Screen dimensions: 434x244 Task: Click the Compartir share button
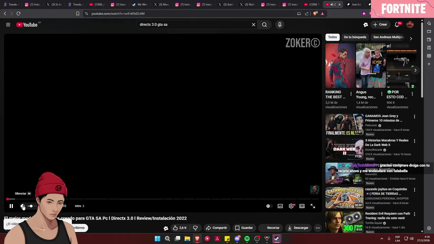tap(216, 228)
